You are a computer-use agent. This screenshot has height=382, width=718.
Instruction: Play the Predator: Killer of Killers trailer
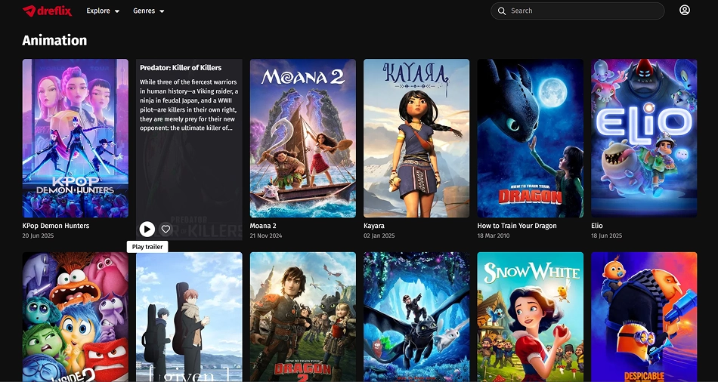tap(147, 229)
